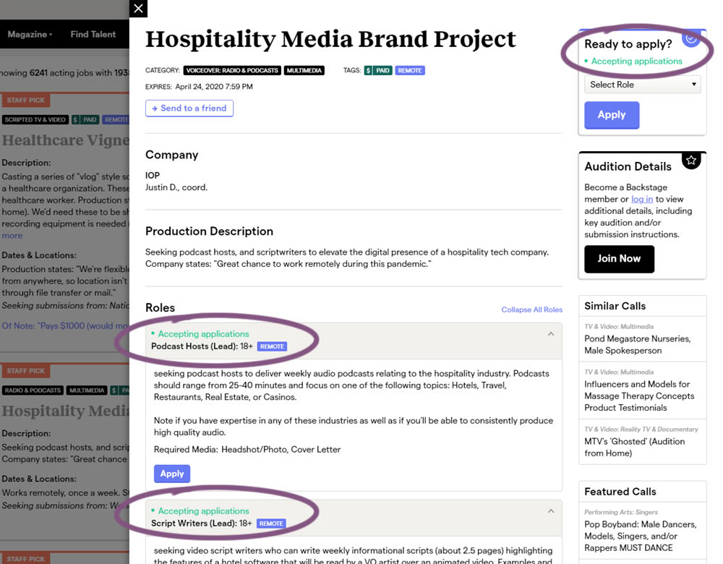This screenshot has height=564, width=723.
Task: Select the Multimedia category tag in header
Action: tap(304, 71)
